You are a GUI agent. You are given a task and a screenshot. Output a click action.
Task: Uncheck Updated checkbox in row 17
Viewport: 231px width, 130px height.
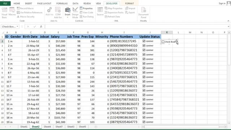pos(144,108)
